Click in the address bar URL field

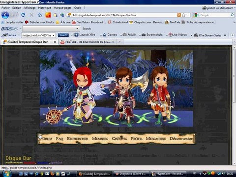pyautogui.click(x=124, y=15)
